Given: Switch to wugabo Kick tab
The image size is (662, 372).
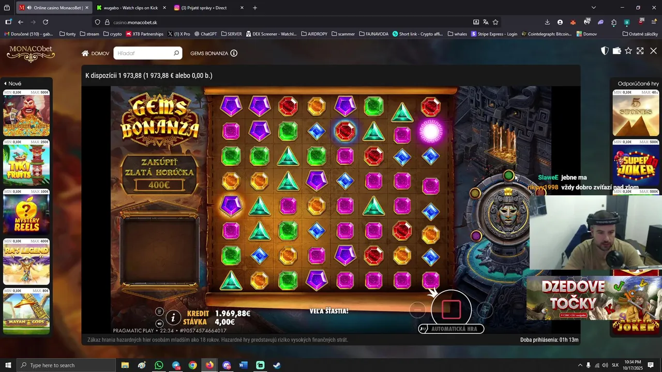Looking at the screenshot, I should tap(131, 8).
